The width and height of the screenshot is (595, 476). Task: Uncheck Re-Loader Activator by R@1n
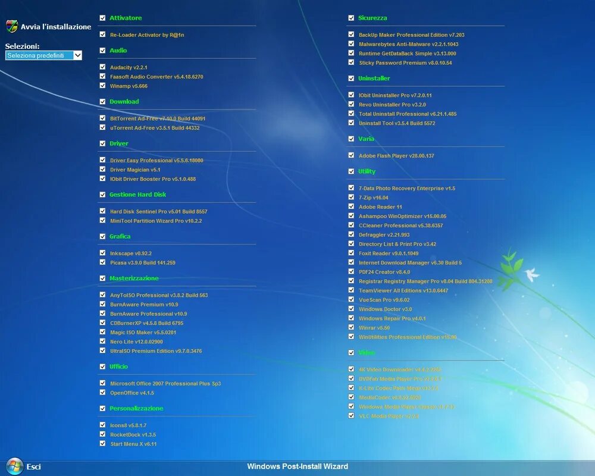point(102,34)
